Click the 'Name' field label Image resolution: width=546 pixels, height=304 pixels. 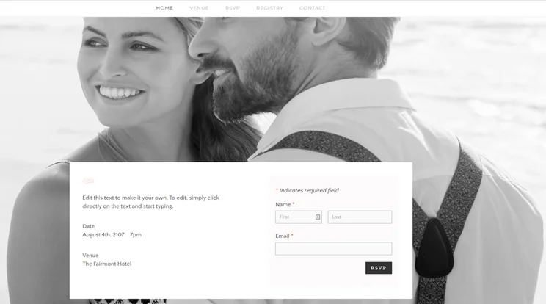pos(283,204)
